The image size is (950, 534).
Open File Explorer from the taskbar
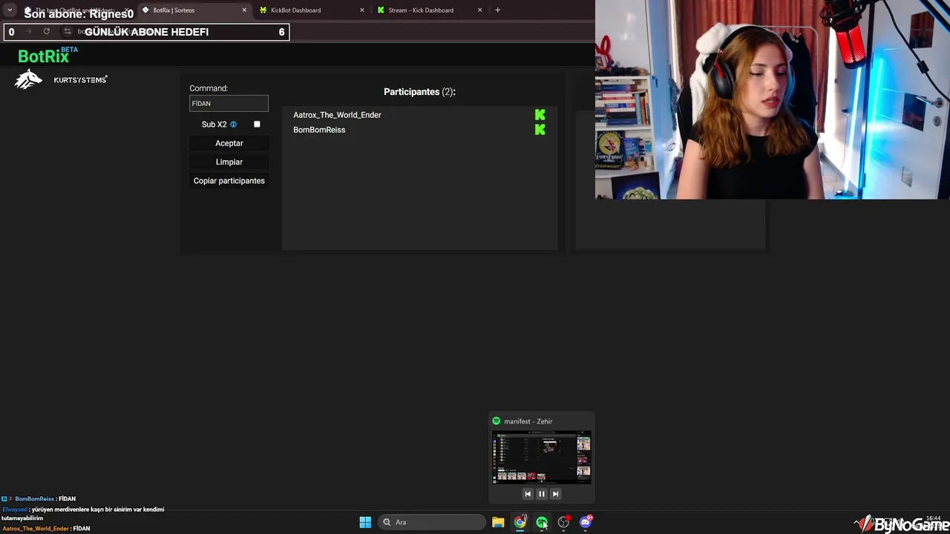498,522
